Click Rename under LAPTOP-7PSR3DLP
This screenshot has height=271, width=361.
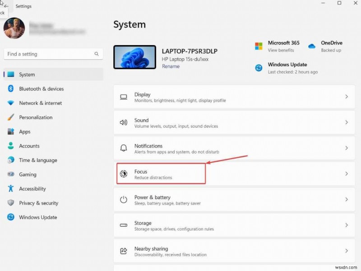(x=171, y=66)
